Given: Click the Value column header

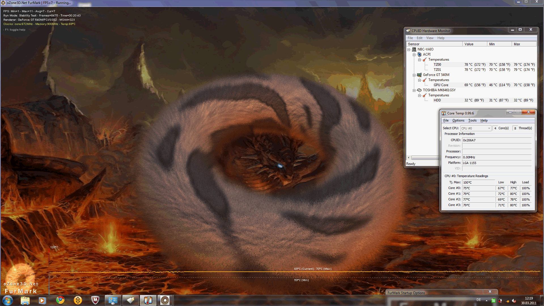Looking at the screenshot, I should coord(475,44).
